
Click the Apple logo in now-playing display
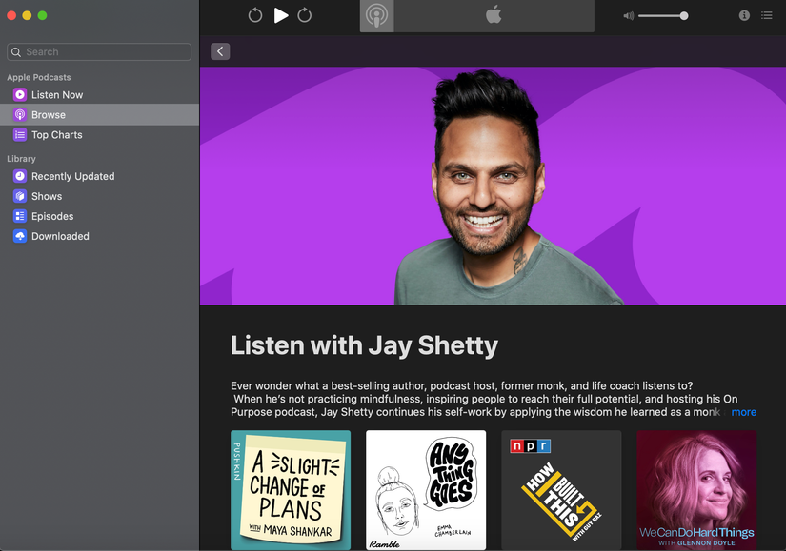[x=494, y=14]
